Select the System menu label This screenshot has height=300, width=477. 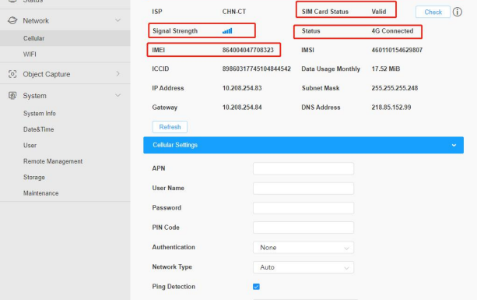(x=35, y=96)
